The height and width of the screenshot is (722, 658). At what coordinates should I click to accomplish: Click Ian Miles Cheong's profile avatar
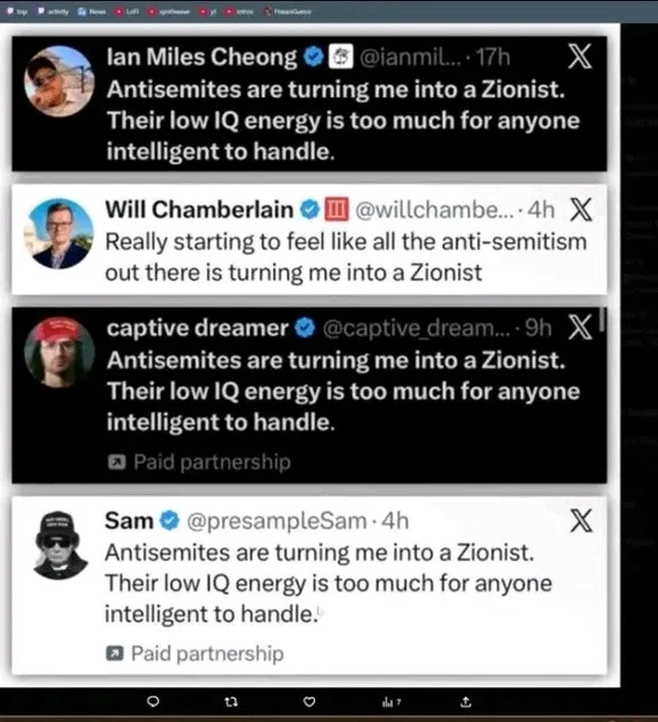coord(59,81)
